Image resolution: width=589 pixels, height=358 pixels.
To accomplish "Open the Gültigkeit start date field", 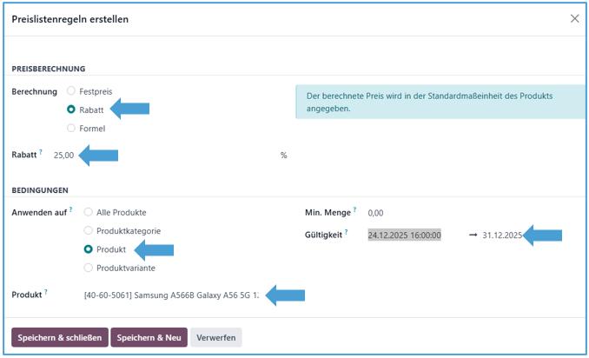I will pyautogui.click(x=404, y=235).
